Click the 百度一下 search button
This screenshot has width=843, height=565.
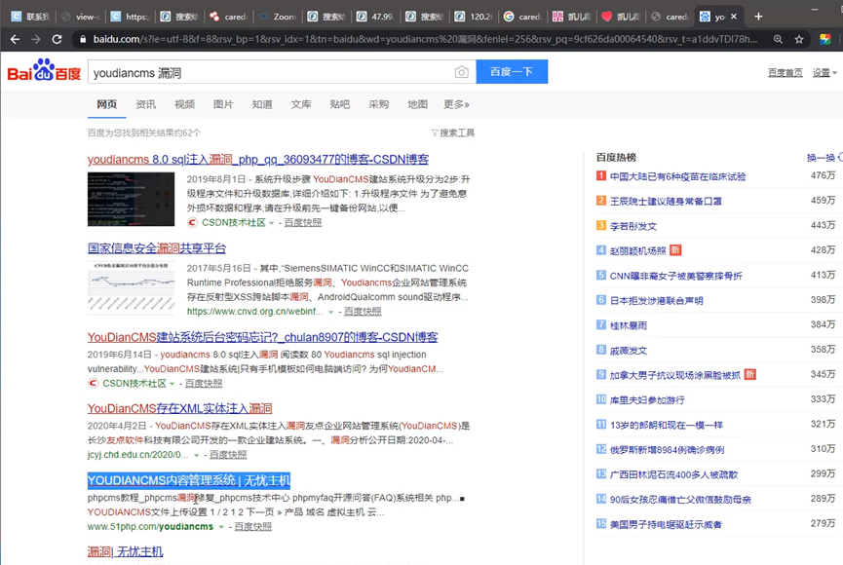[x=512, y=71]
